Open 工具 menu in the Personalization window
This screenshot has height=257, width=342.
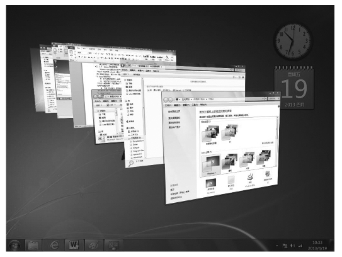click(195, 105)
